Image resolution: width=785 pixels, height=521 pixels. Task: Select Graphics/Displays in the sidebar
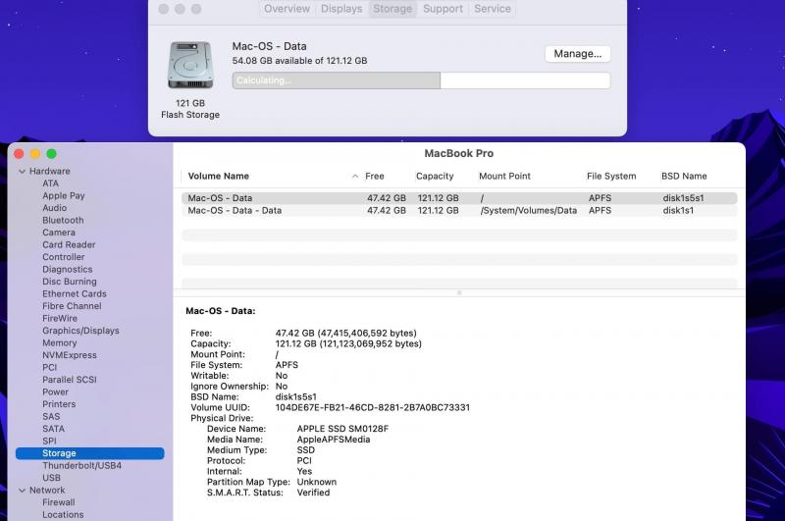click(80, 331)
